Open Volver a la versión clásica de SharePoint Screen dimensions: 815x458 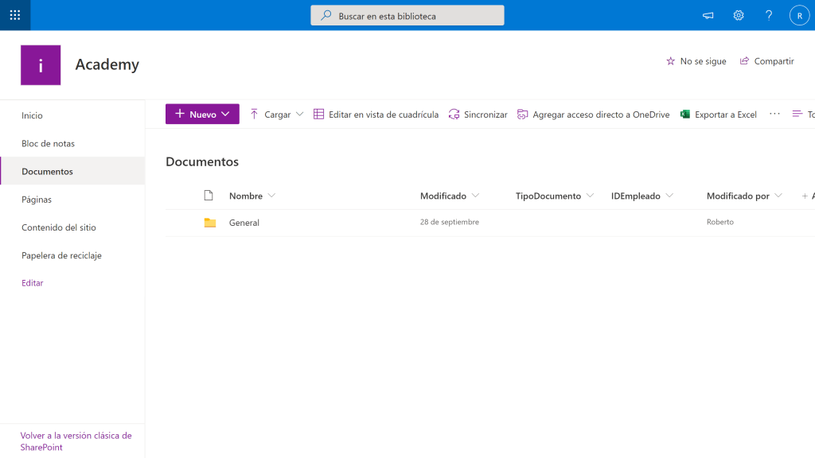click(77, 441)
